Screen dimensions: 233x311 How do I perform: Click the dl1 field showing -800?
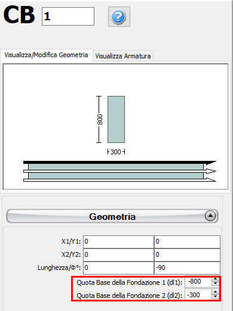click(x=198, y=282)
